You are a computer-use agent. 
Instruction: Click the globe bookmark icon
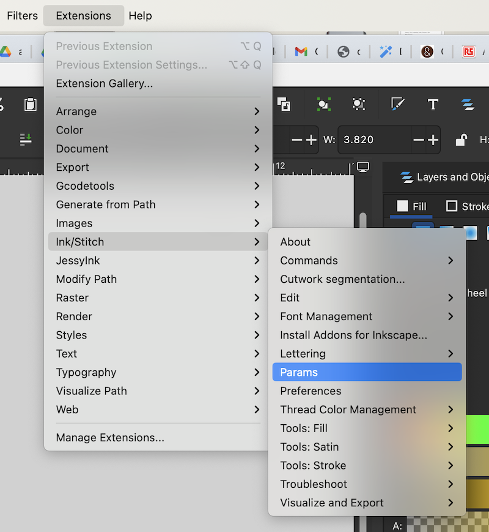[x=344, y=51]
